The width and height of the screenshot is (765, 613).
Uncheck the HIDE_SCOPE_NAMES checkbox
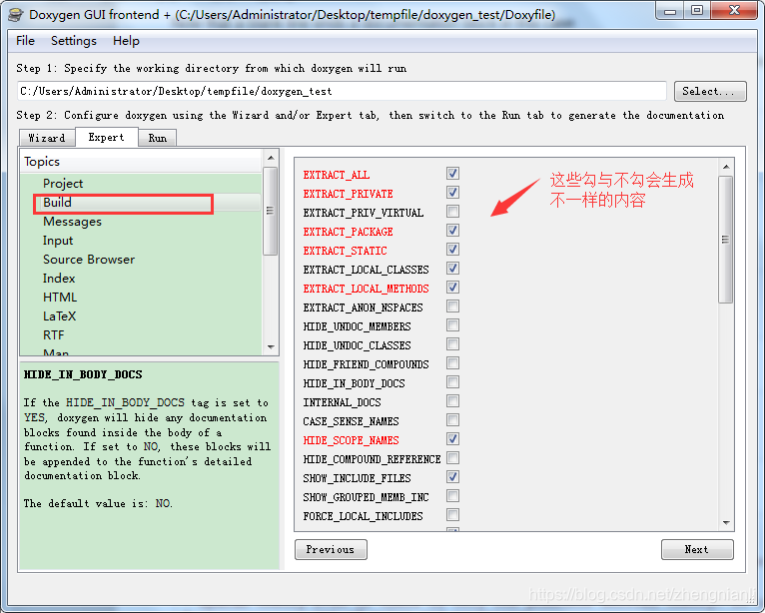point(452,439)
